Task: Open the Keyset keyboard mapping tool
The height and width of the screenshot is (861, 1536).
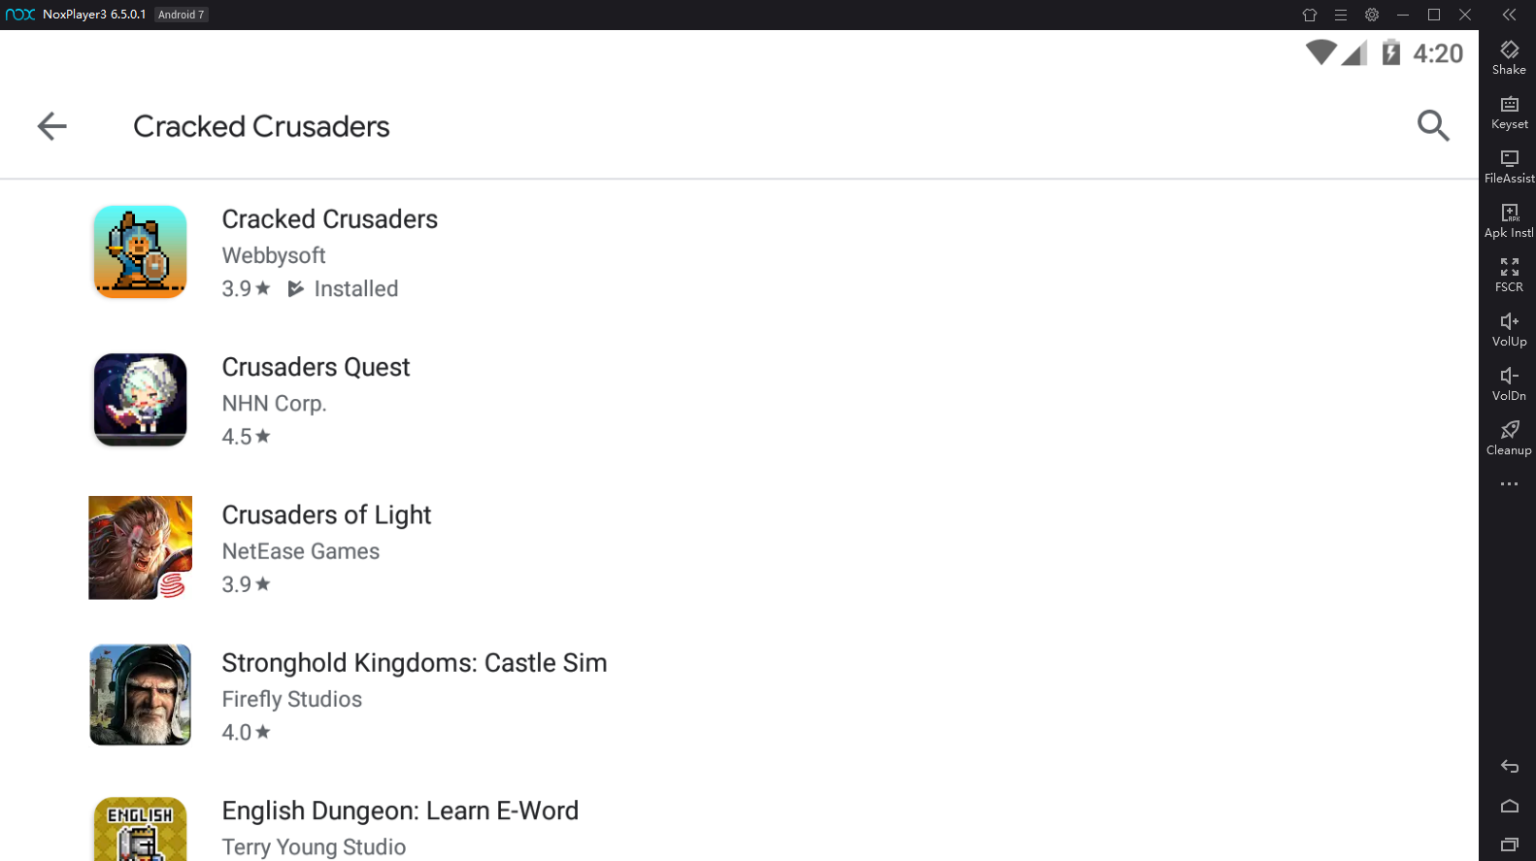Action: point(1509,113)
